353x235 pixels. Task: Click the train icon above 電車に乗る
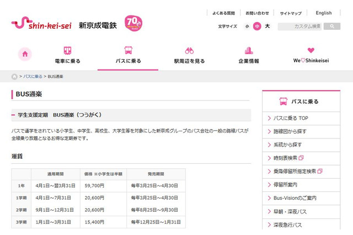pos(67,50)
